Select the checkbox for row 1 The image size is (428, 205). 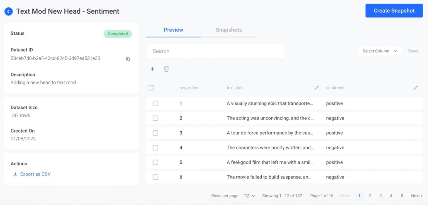coord(155,103)
